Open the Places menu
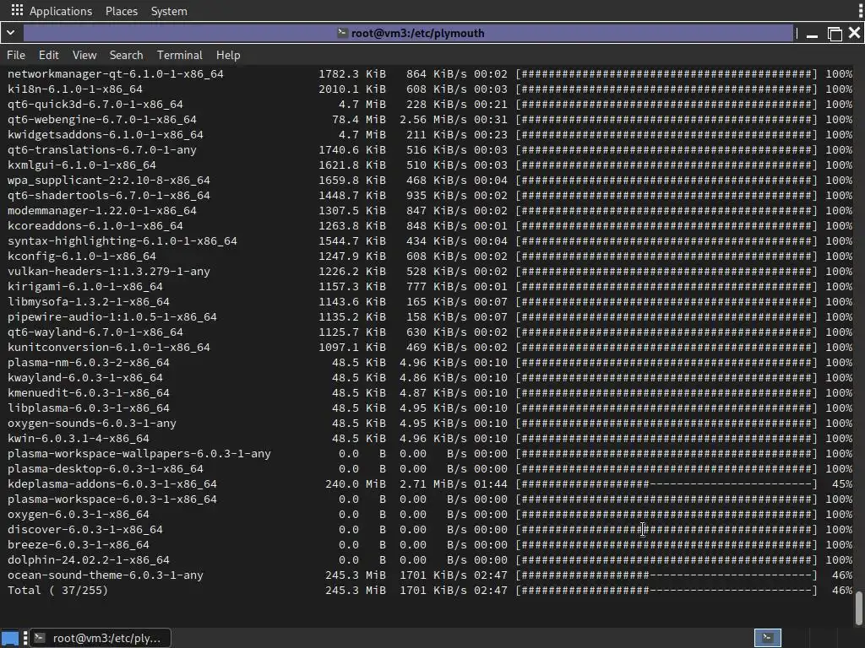 click(x=122, y=11)
